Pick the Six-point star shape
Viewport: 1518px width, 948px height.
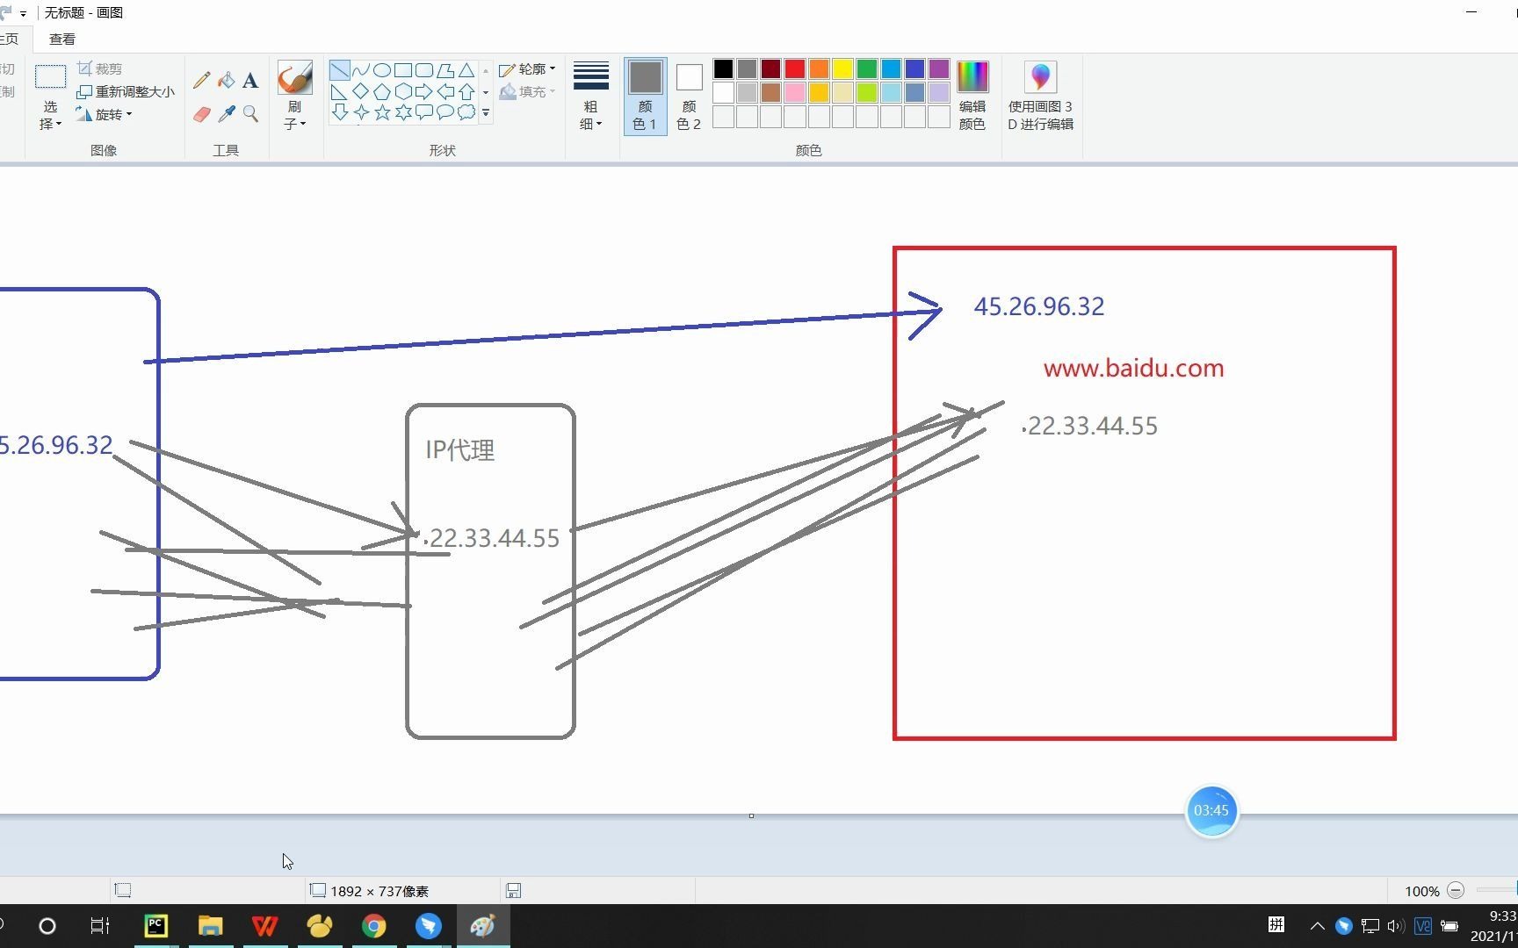point(403,112)
